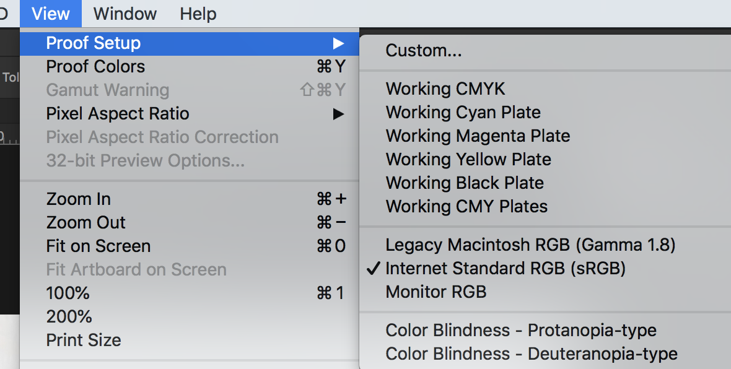The width and height of the screenshot is (731, 369).
Task: Click Zoom In menu item
Action: [78, 199]
